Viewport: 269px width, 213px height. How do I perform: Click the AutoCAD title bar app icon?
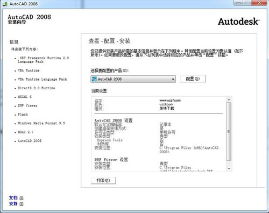click(5, 4)
